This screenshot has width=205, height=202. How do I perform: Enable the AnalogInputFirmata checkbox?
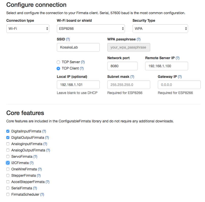(x=8, y=144)
